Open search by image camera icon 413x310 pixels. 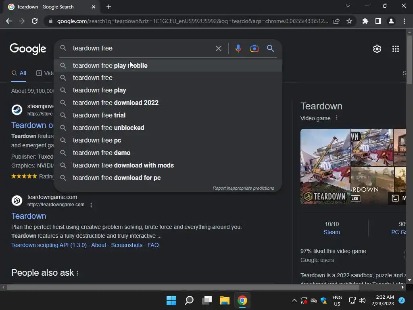254,48
